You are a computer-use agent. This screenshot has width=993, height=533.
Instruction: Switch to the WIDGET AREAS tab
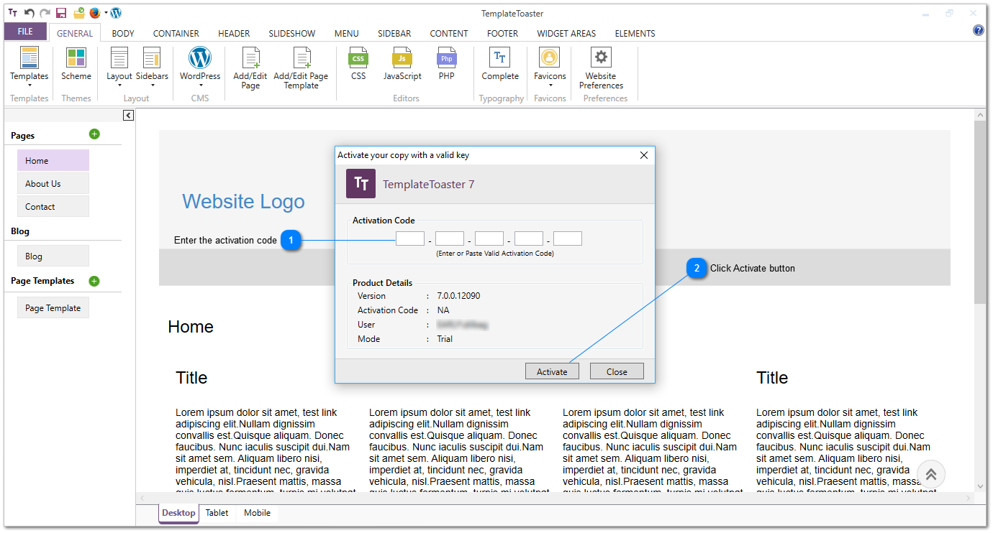tap(566, 33)
